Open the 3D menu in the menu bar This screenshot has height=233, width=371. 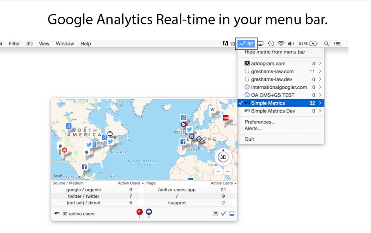click(x=29, y=44)
